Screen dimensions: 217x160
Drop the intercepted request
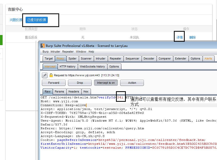point(80,83)
